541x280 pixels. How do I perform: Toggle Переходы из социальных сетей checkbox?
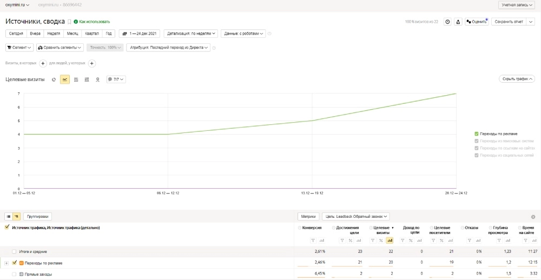[x=477, y=156]
